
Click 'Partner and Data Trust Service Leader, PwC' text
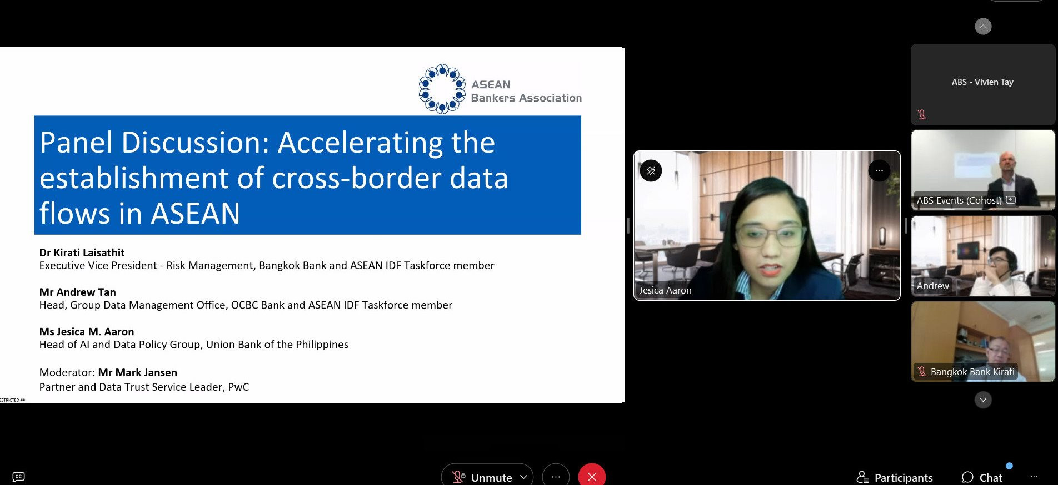(x=144, y=387)
